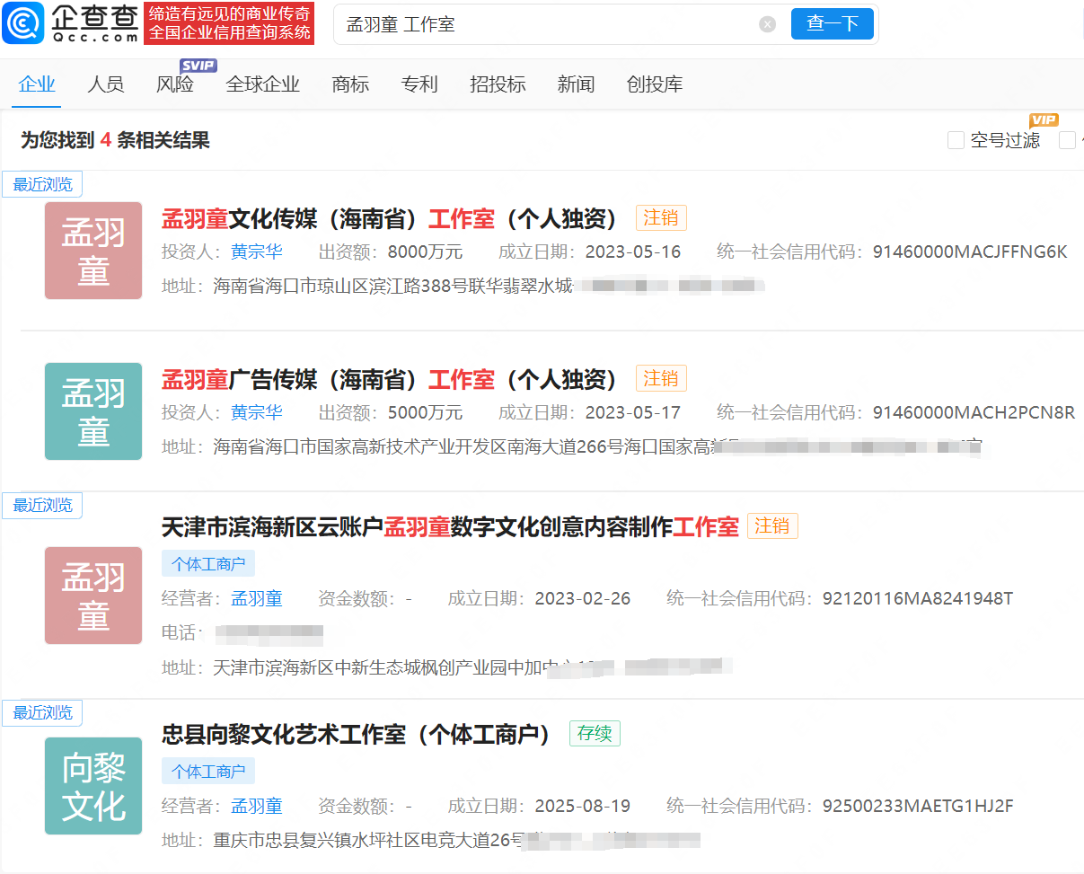The height and width of the screenshot is (874, 1084).
Task: Click the 注销 status tag of 孟羽童文化传媒
Action: pyautogui.click(x=661, y=218)
